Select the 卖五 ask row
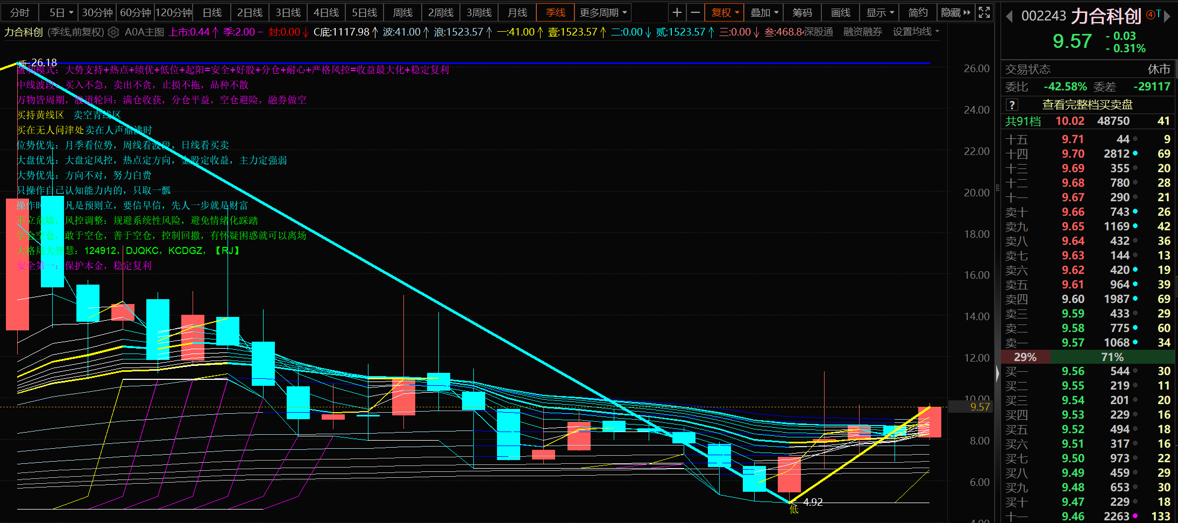The height and width of the screenshot is (523, 1178). (1088, 285)
